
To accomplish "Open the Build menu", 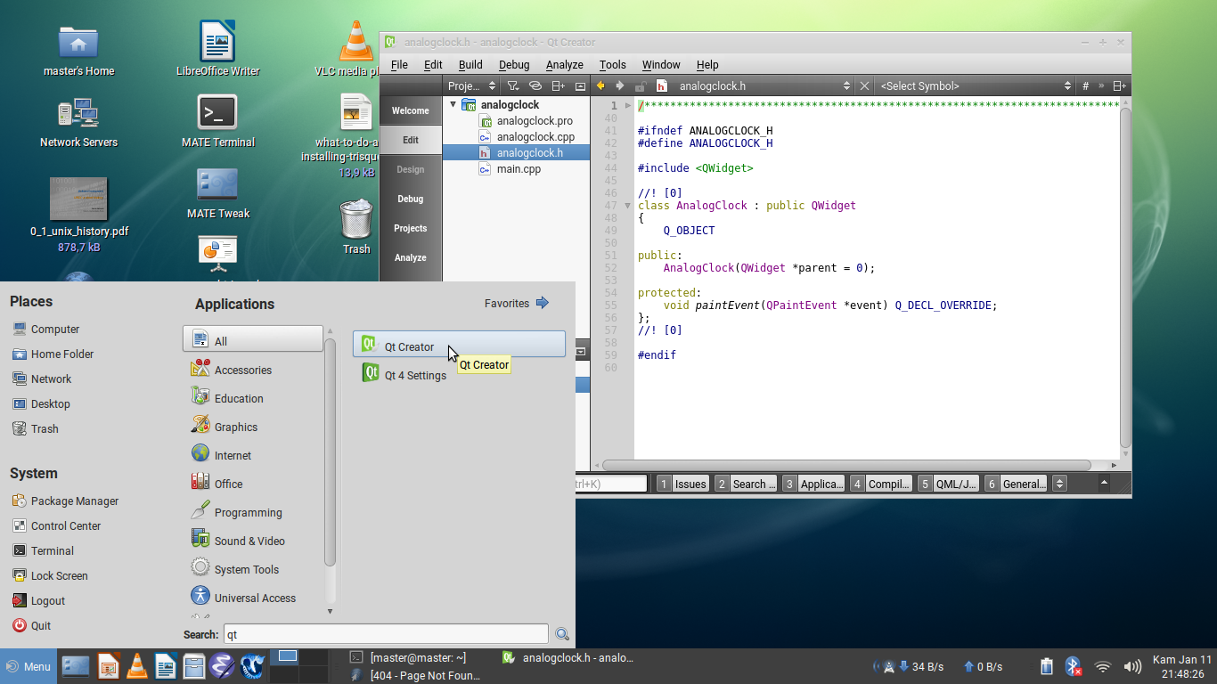I will pos(470,64).
